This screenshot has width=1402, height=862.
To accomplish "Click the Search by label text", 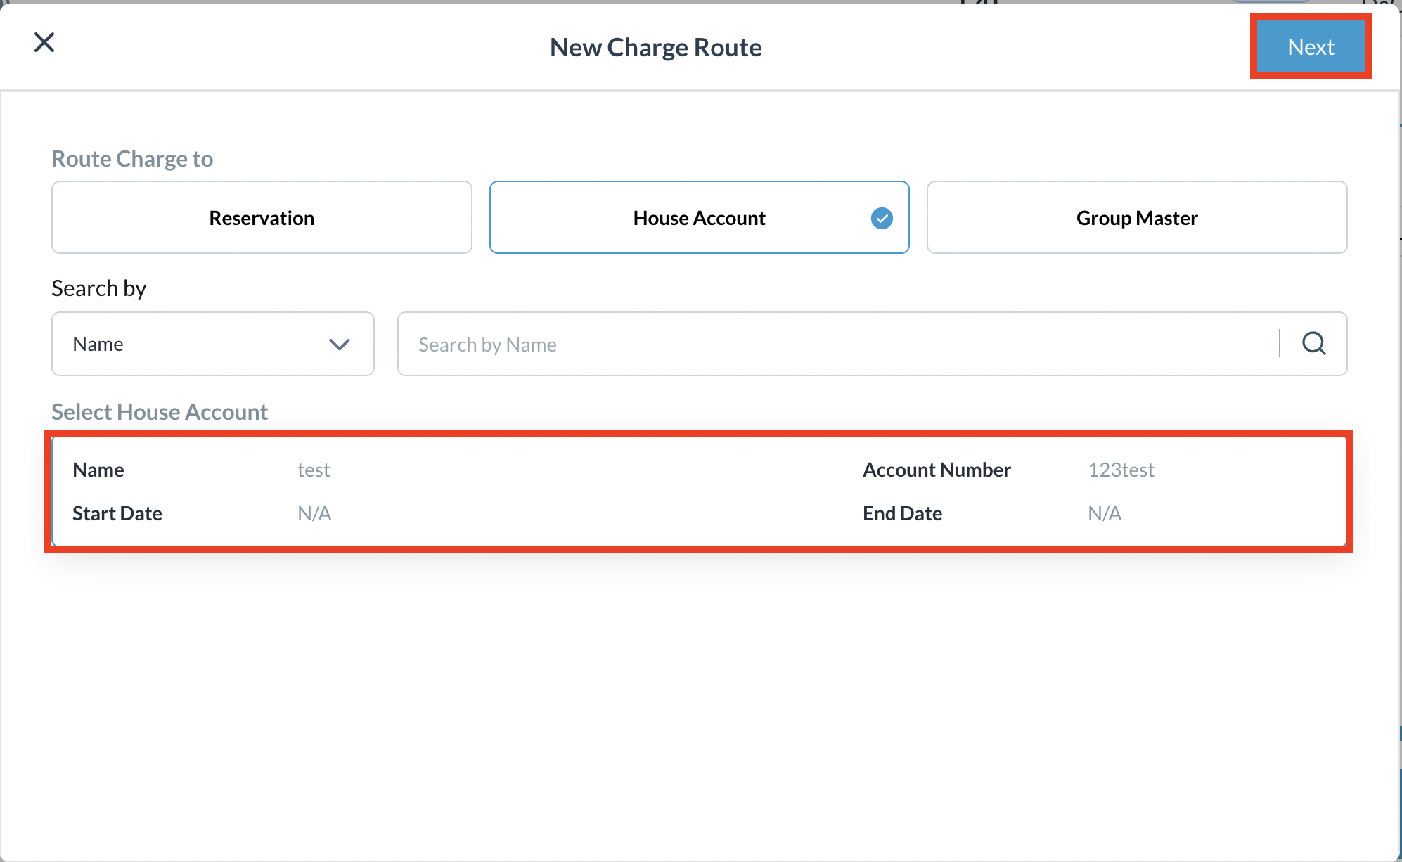I will point(99,288).
